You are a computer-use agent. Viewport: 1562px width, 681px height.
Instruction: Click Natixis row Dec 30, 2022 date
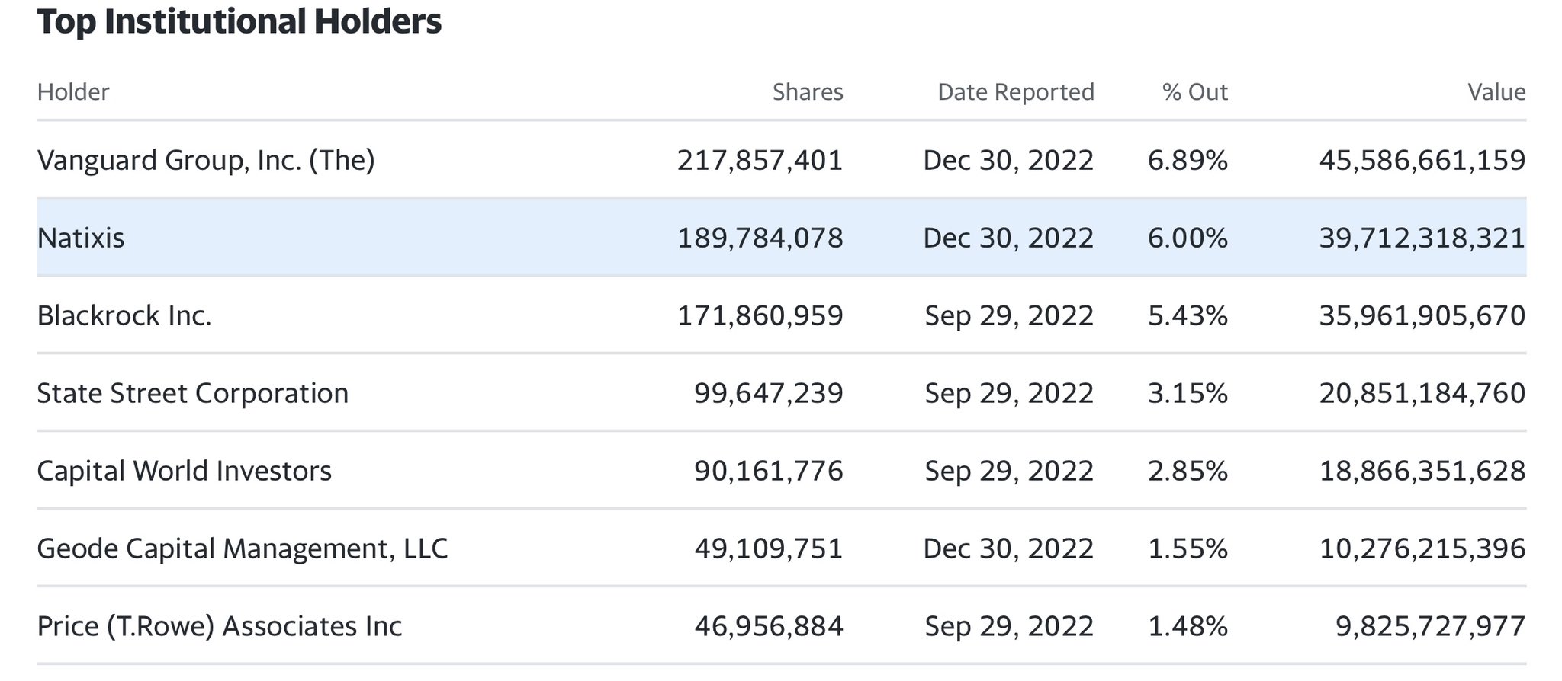click(x=1009, y=238)
